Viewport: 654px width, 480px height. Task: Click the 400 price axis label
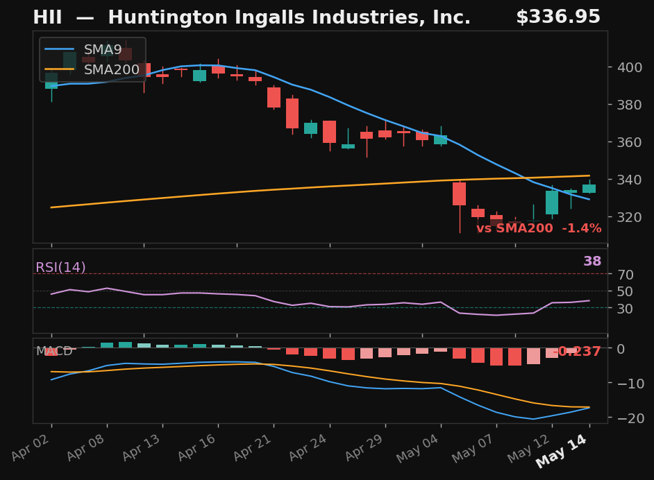click(630, 67)
